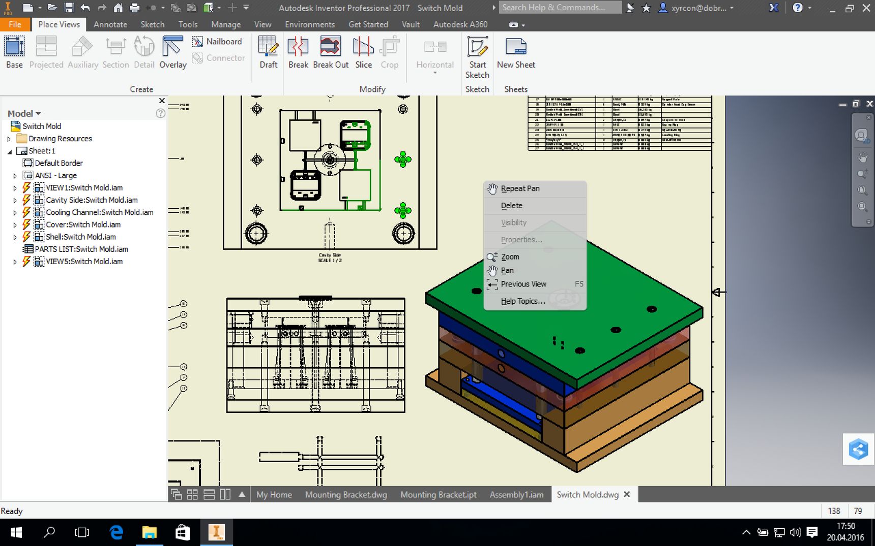Screen dimensions: 875x546
Task: Cascade document windows icon
Action: pos(176,494)
